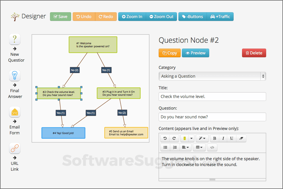This screenshot has height=189, width=283.
Task: Undo the last edit in the content editor
Action: click(x=165, y=138)
